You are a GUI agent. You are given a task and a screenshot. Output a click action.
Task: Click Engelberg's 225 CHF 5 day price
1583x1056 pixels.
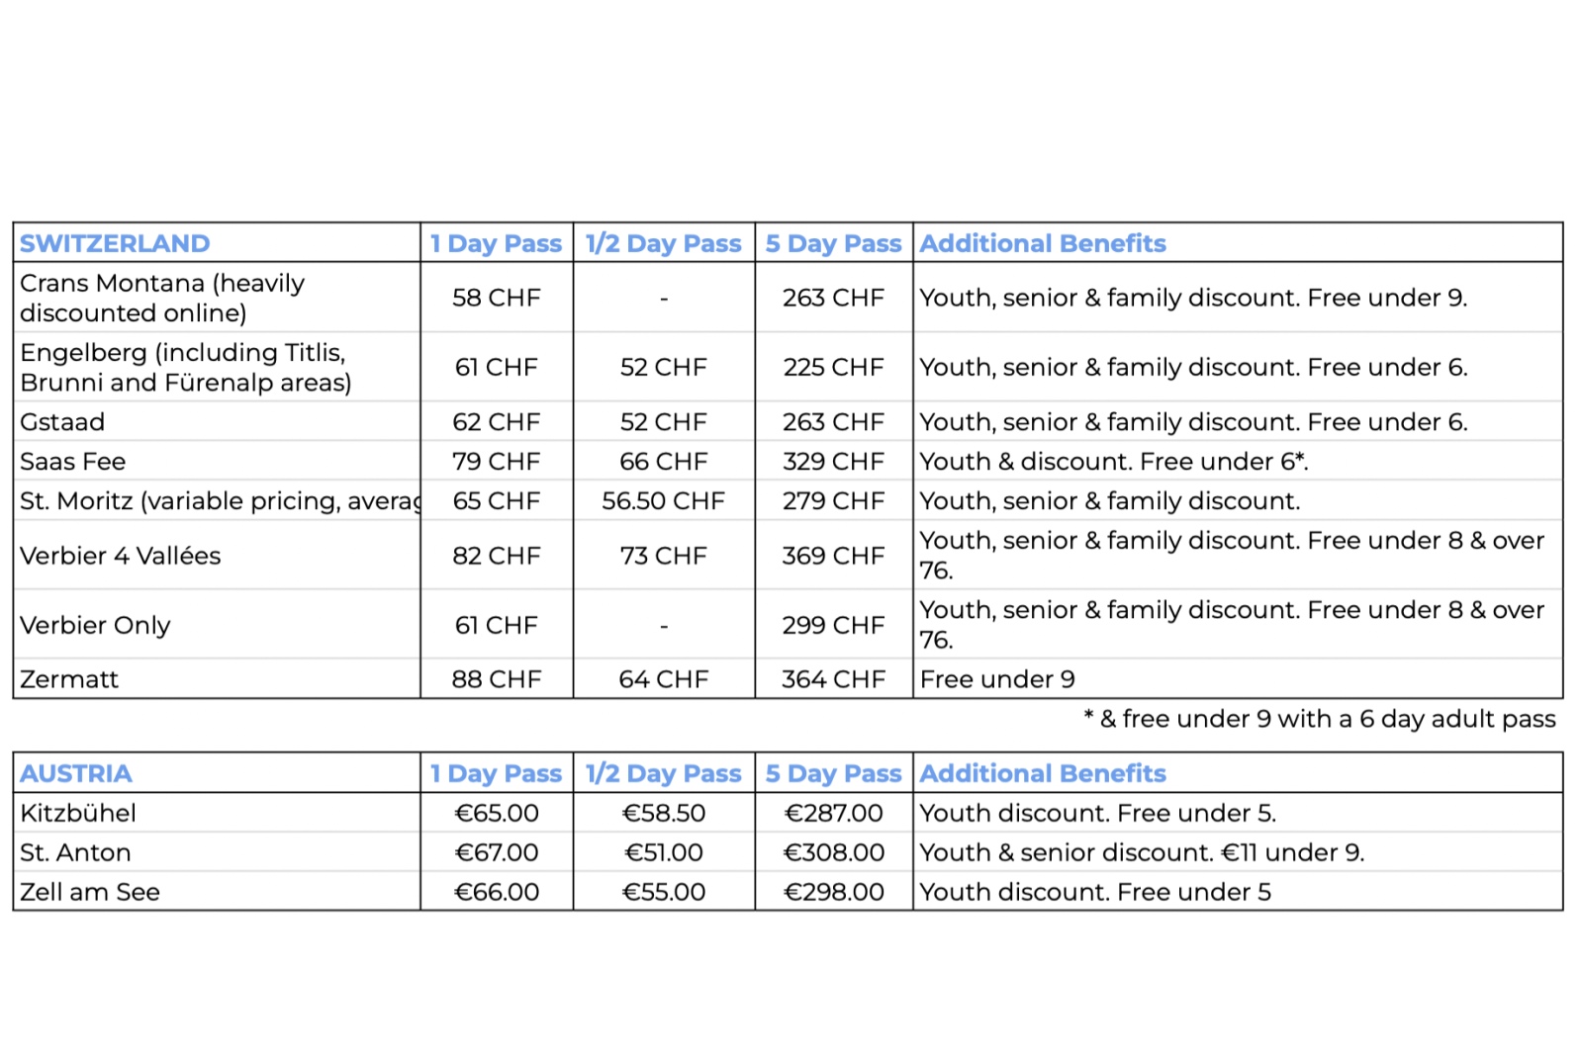833,367
